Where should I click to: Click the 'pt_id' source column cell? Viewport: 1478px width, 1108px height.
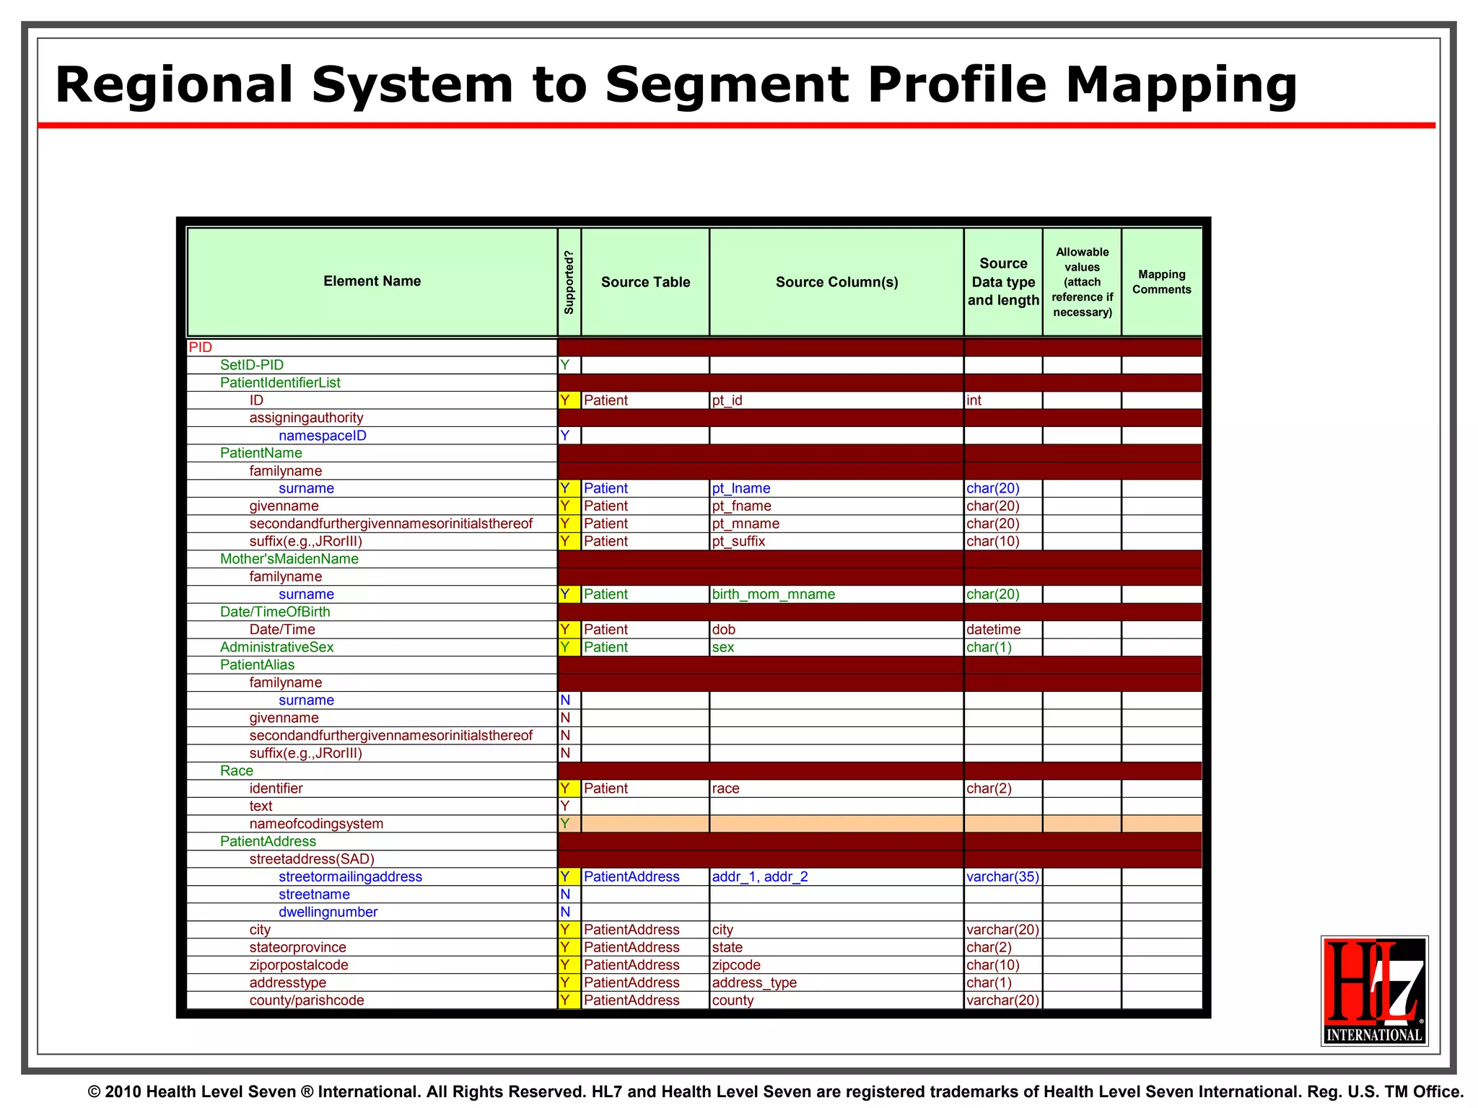pyautogui.click(x=836, y=400)
